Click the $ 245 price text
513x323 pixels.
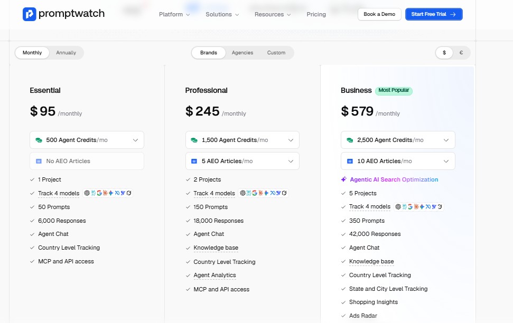(202, 111)
